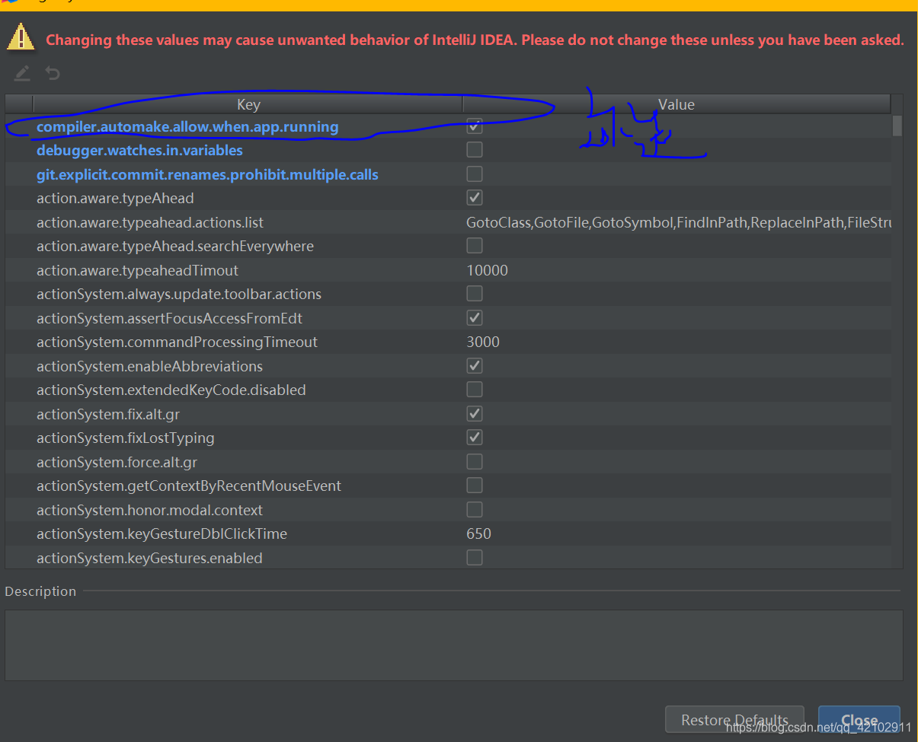Select the action.aware.typeAhead key text
Image resolution: width=918 pixels, height=742 pixels.
115,198
